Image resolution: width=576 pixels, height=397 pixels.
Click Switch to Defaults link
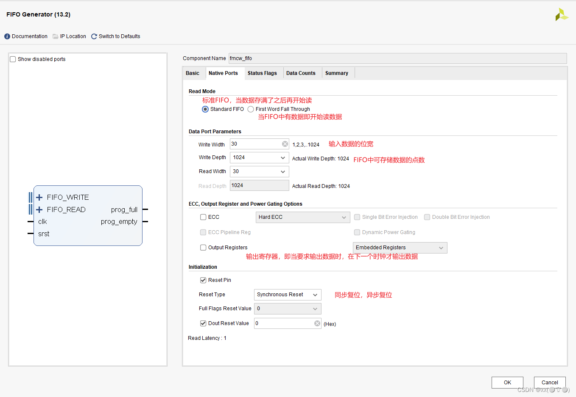tap(120, 36)
